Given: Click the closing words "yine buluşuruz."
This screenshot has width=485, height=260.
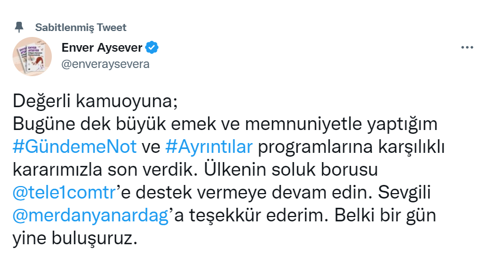Looking at the screenshot, I should pos(72,238).
